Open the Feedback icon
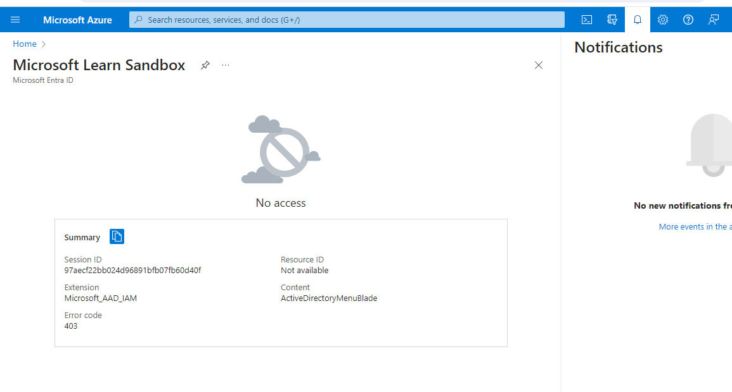 (x=714, y=20)
